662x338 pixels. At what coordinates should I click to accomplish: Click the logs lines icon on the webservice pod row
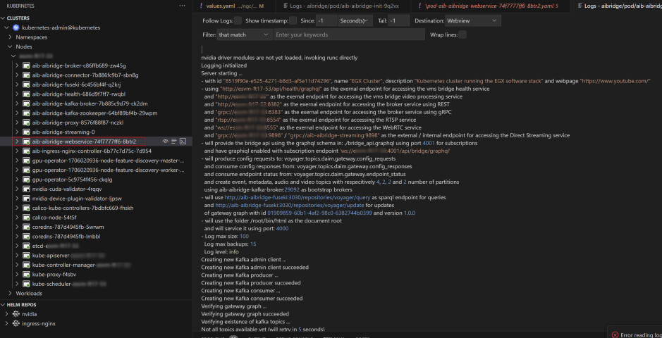[174, 142]
